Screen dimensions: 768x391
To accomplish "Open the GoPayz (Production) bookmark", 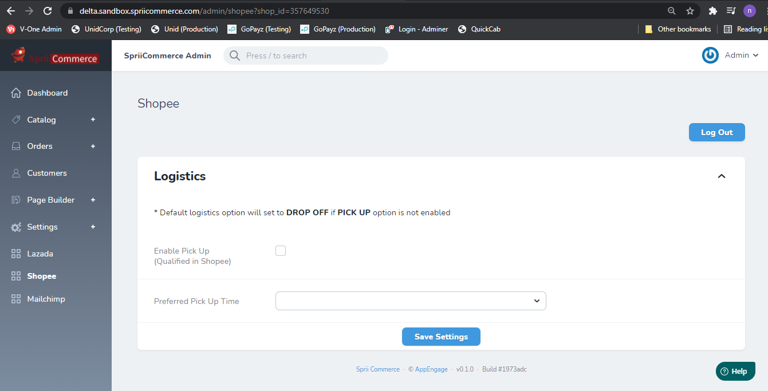I will [x=337, y=29].
